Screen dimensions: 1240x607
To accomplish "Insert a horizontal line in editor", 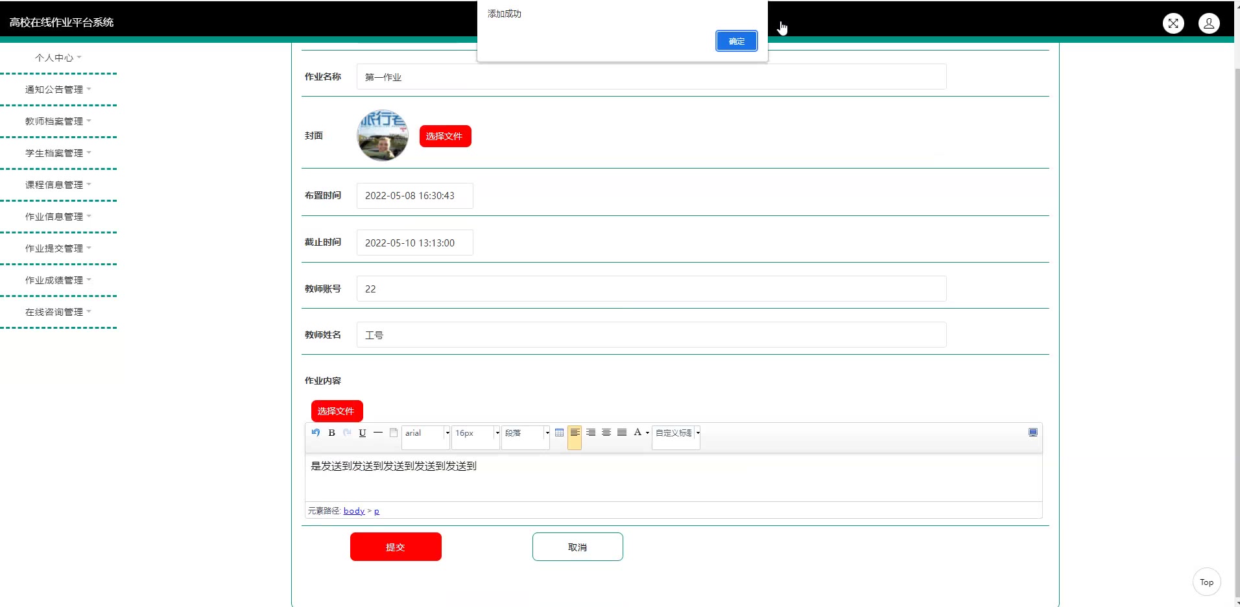I will [378, 433].
